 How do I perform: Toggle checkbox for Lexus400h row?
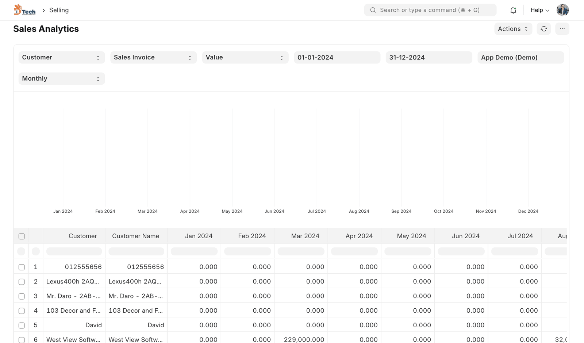(x=22, y=282)
